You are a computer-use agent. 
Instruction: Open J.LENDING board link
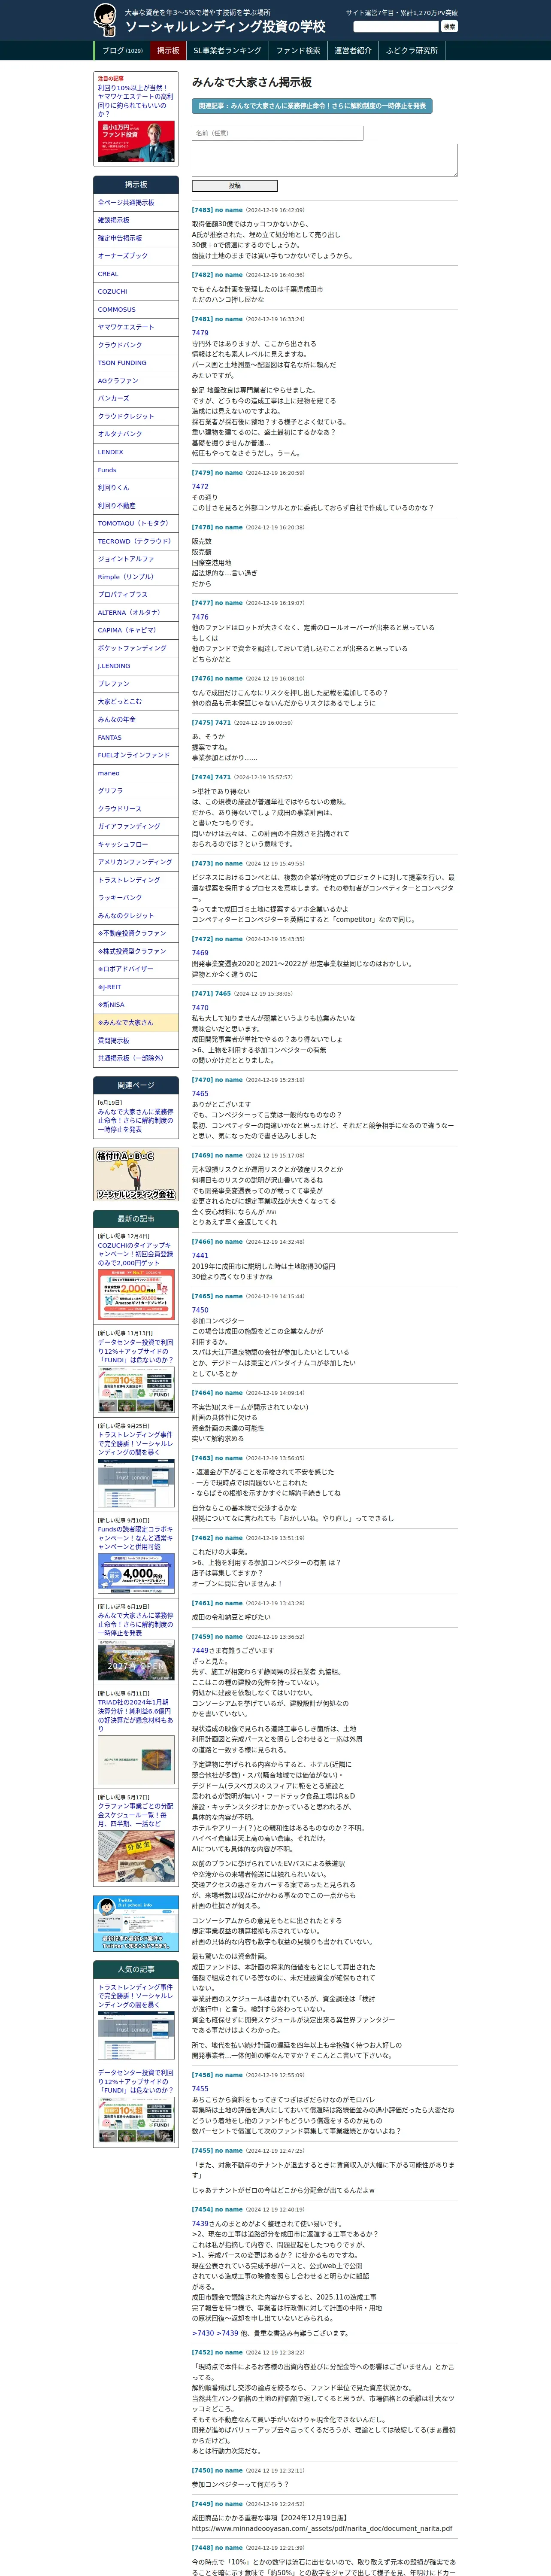[x=136, y=666]
